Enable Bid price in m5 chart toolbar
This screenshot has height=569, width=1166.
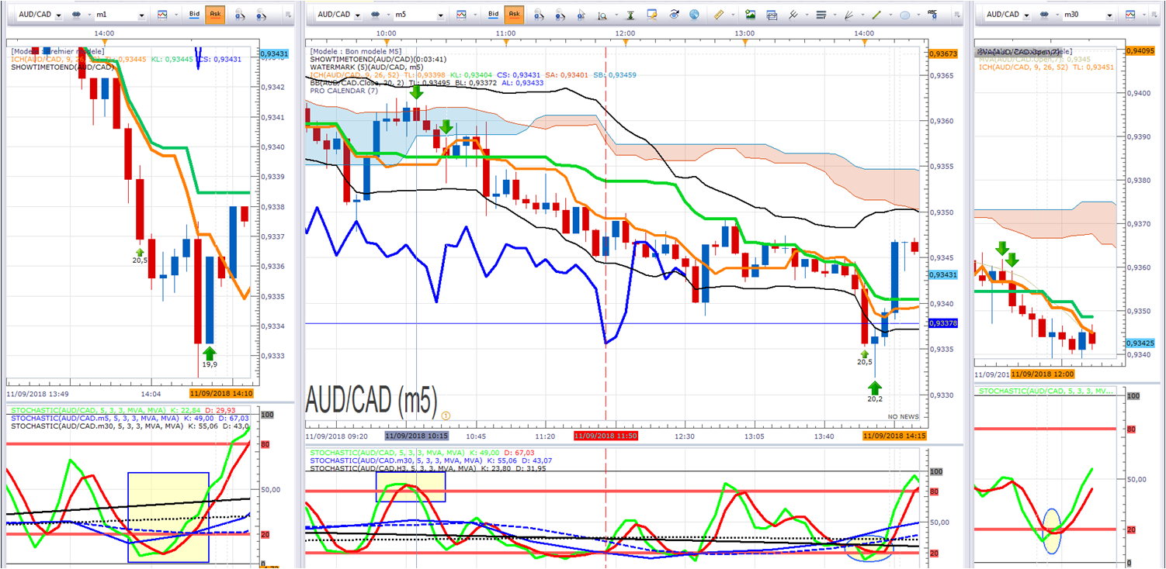pyautogui.click(x=494, y=15)
